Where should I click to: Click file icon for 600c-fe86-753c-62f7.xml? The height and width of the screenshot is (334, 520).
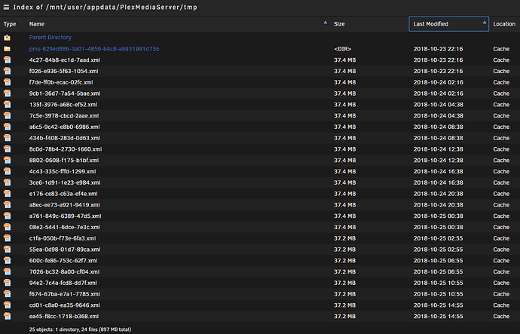click(x=7, y=260)
